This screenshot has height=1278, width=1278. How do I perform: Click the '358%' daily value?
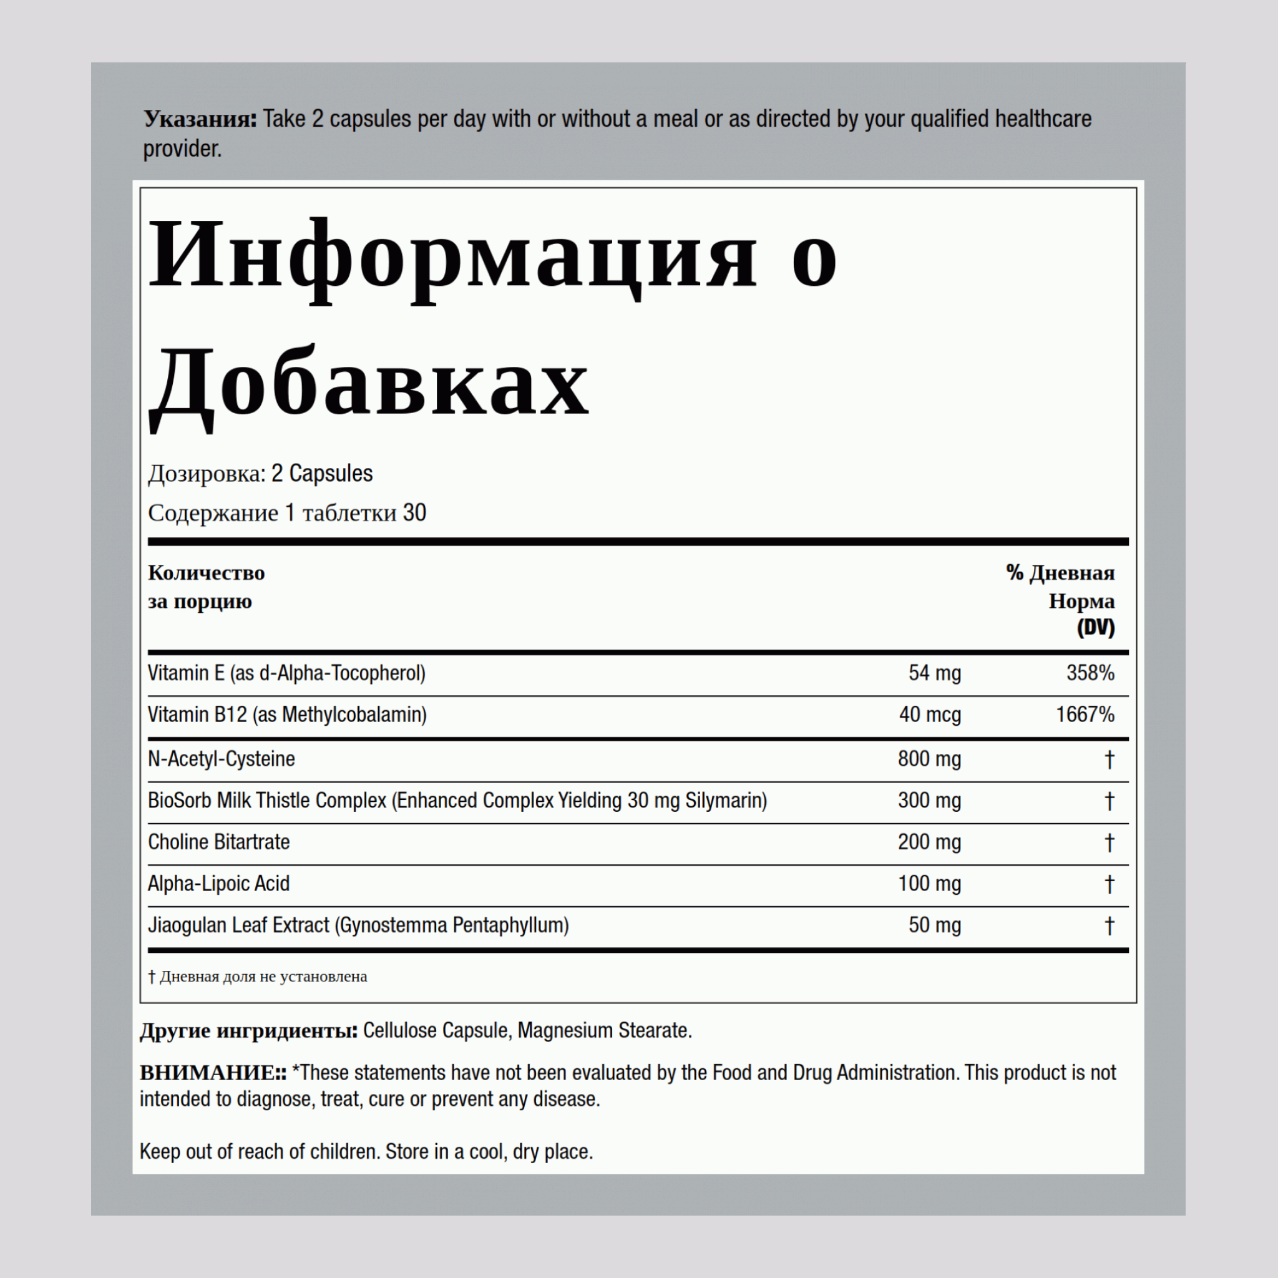pos(1090,673)
